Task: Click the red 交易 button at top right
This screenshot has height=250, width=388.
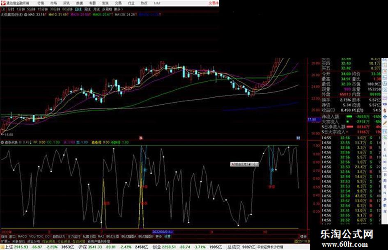Action: (x=214, y=3)
